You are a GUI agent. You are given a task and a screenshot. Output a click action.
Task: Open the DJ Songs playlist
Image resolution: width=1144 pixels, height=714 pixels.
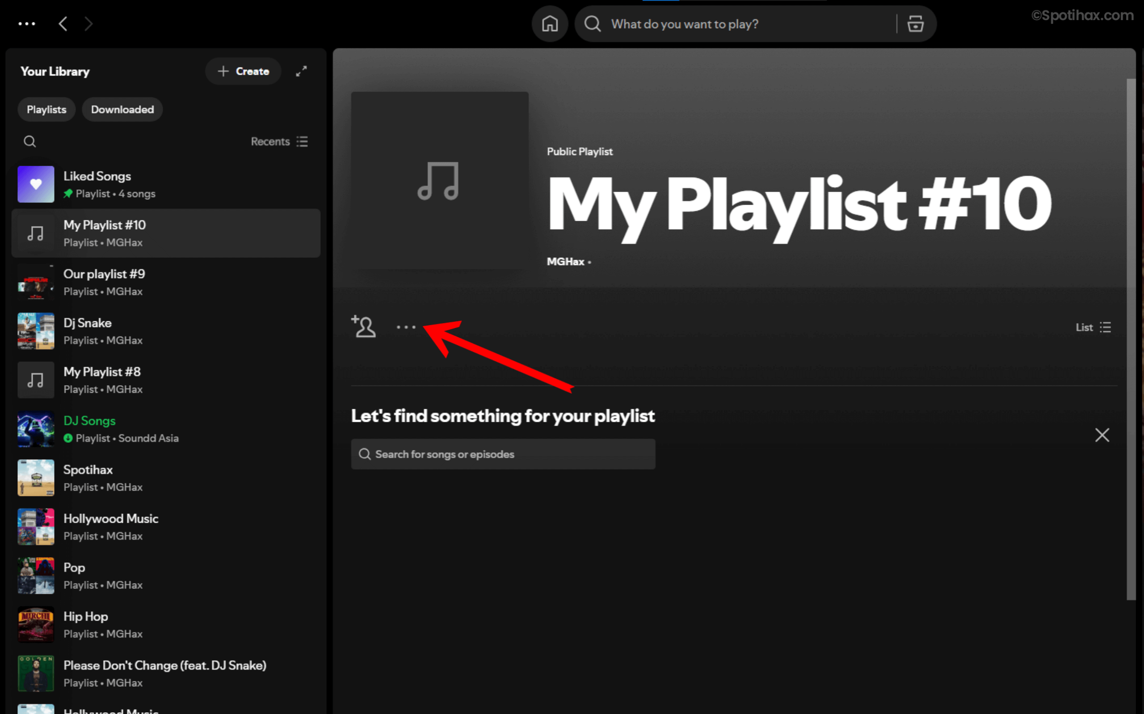click(166, 429)
